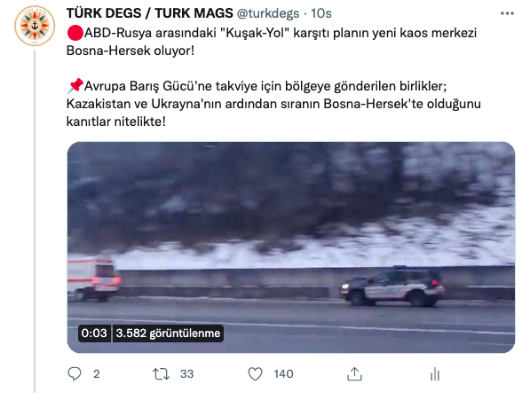This screenshot has width=530, height=400.
Task: Open the three-dot more options menu
Action: click(507, 13)
